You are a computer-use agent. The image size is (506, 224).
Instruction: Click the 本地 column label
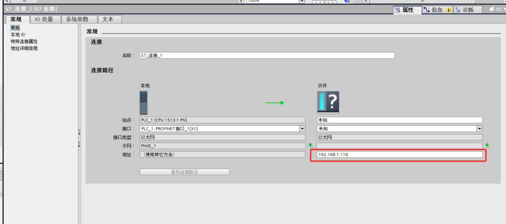[145, 86]
